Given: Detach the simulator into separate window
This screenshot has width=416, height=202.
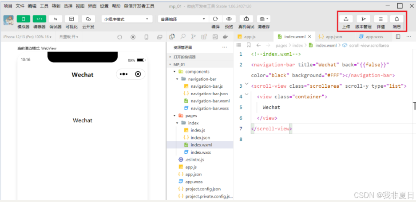Looking at the screenshot, I should point(159,37).
